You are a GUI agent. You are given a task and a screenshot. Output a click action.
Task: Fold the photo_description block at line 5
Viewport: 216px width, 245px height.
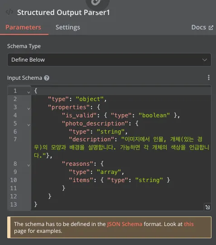tap(29, 125)
